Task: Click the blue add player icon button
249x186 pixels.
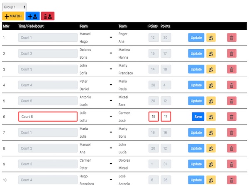Action: 32,16
